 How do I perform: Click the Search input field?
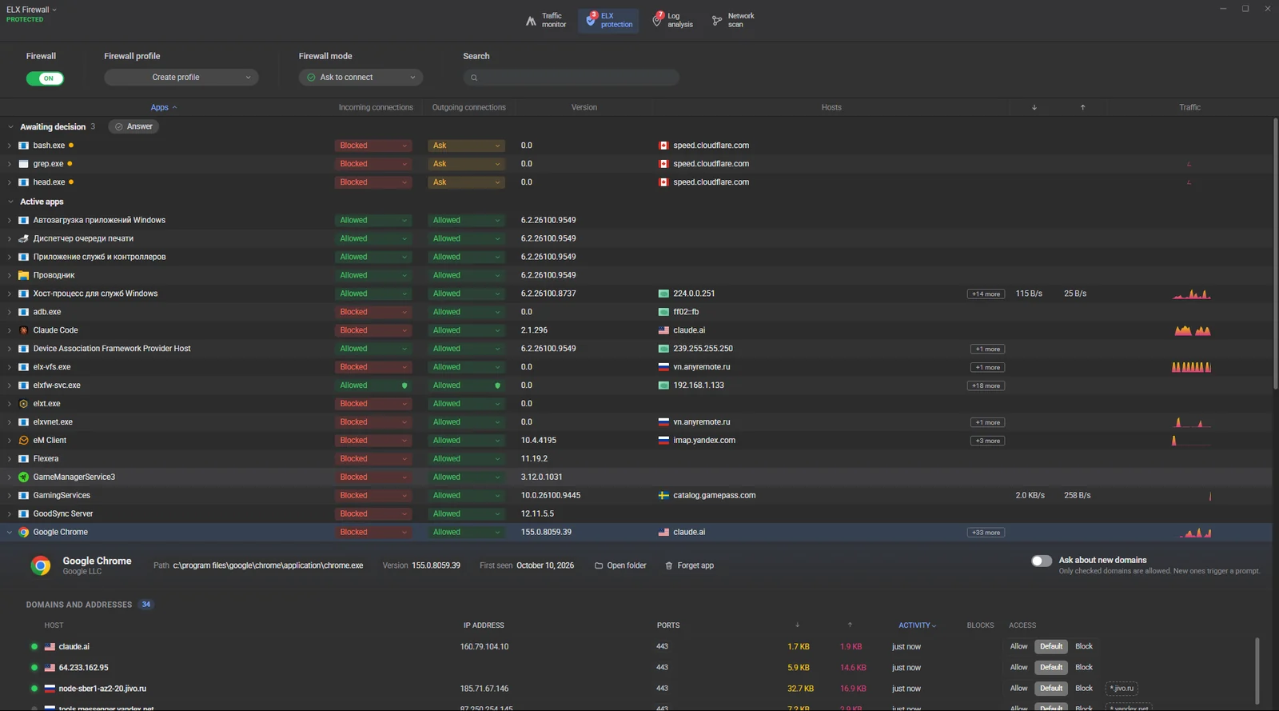click(571, 78)
